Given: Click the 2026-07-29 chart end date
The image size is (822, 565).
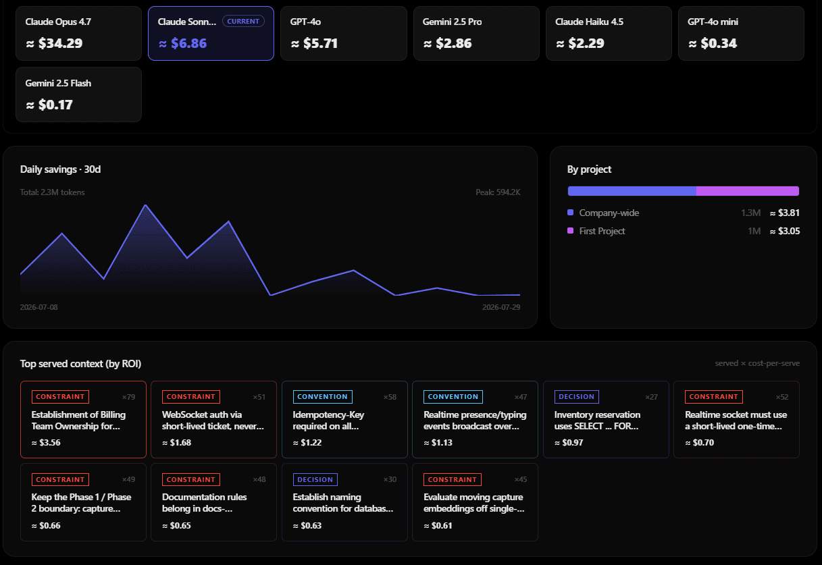Looking at the screenshot, I should coord(501,307).
